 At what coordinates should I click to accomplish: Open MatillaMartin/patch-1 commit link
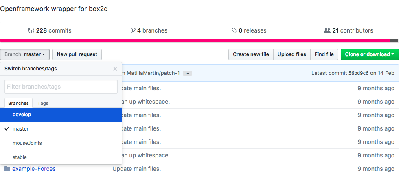click(x=153, y=73)
